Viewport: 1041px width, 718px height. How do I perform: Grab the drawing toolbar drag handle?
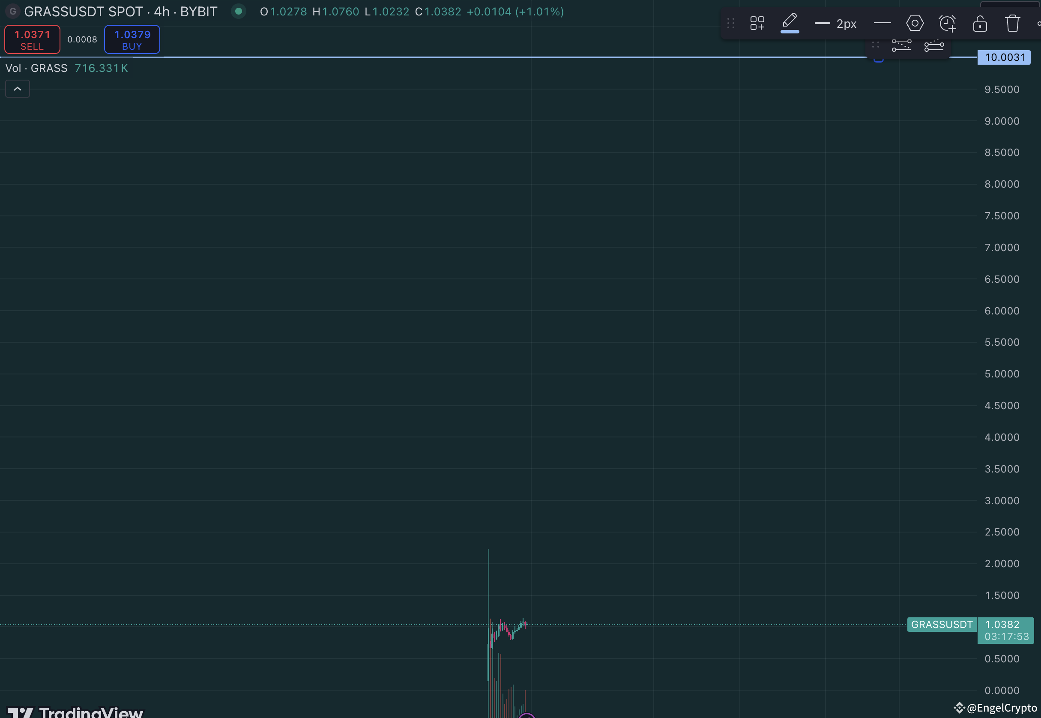(730, 24)
